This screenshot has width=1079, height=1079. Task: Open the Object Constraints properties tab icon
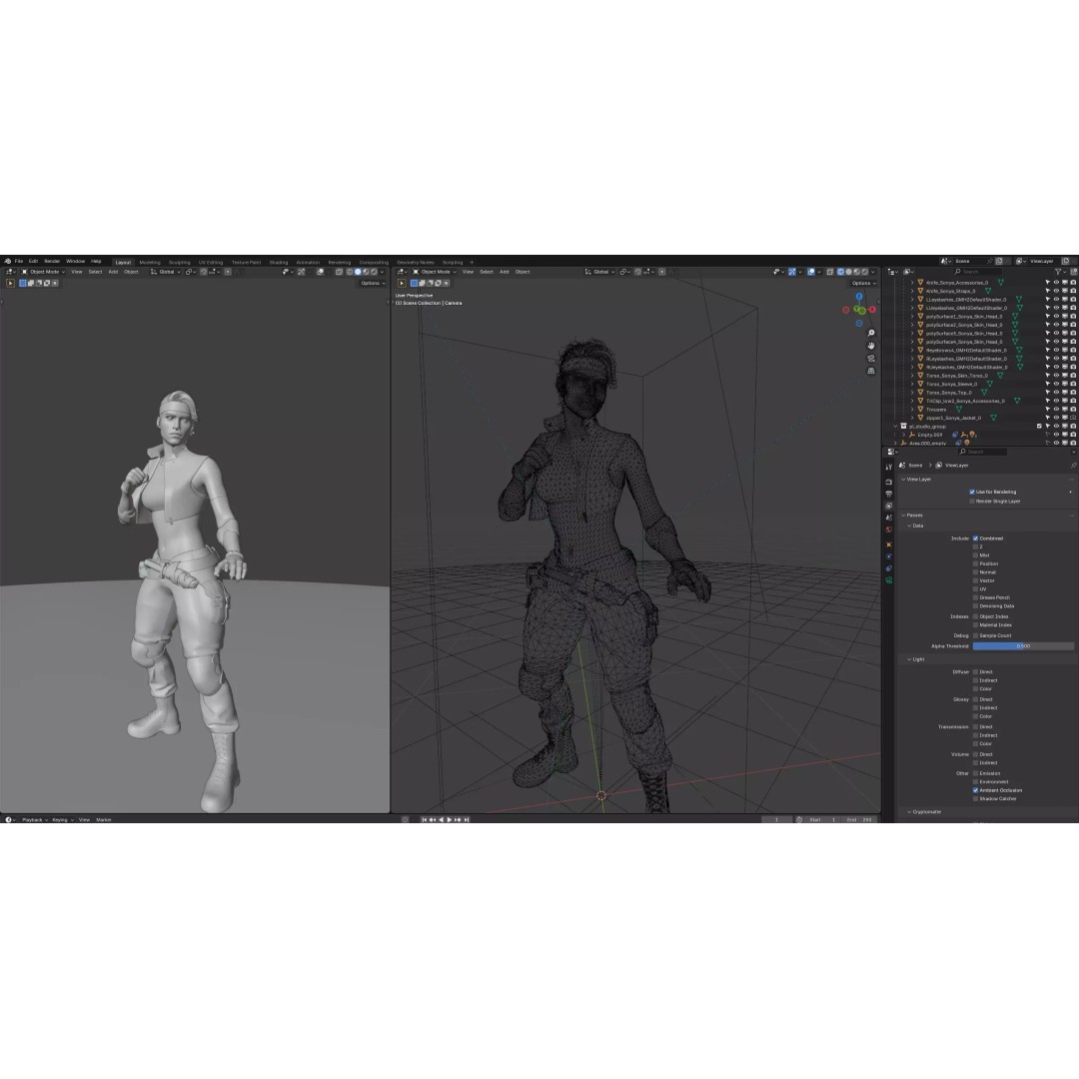point(889,568)
